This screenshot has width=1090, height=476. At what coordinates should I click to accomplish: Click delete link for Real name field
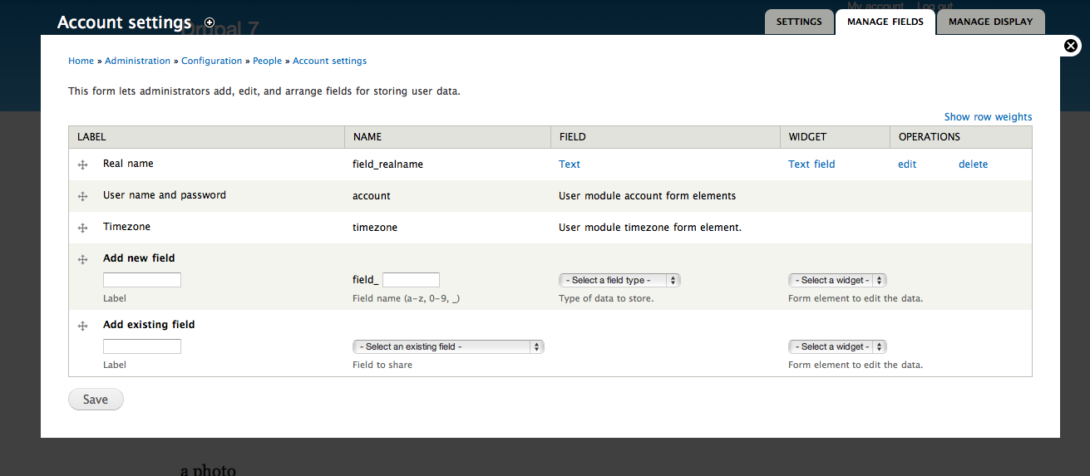point(973,164)
